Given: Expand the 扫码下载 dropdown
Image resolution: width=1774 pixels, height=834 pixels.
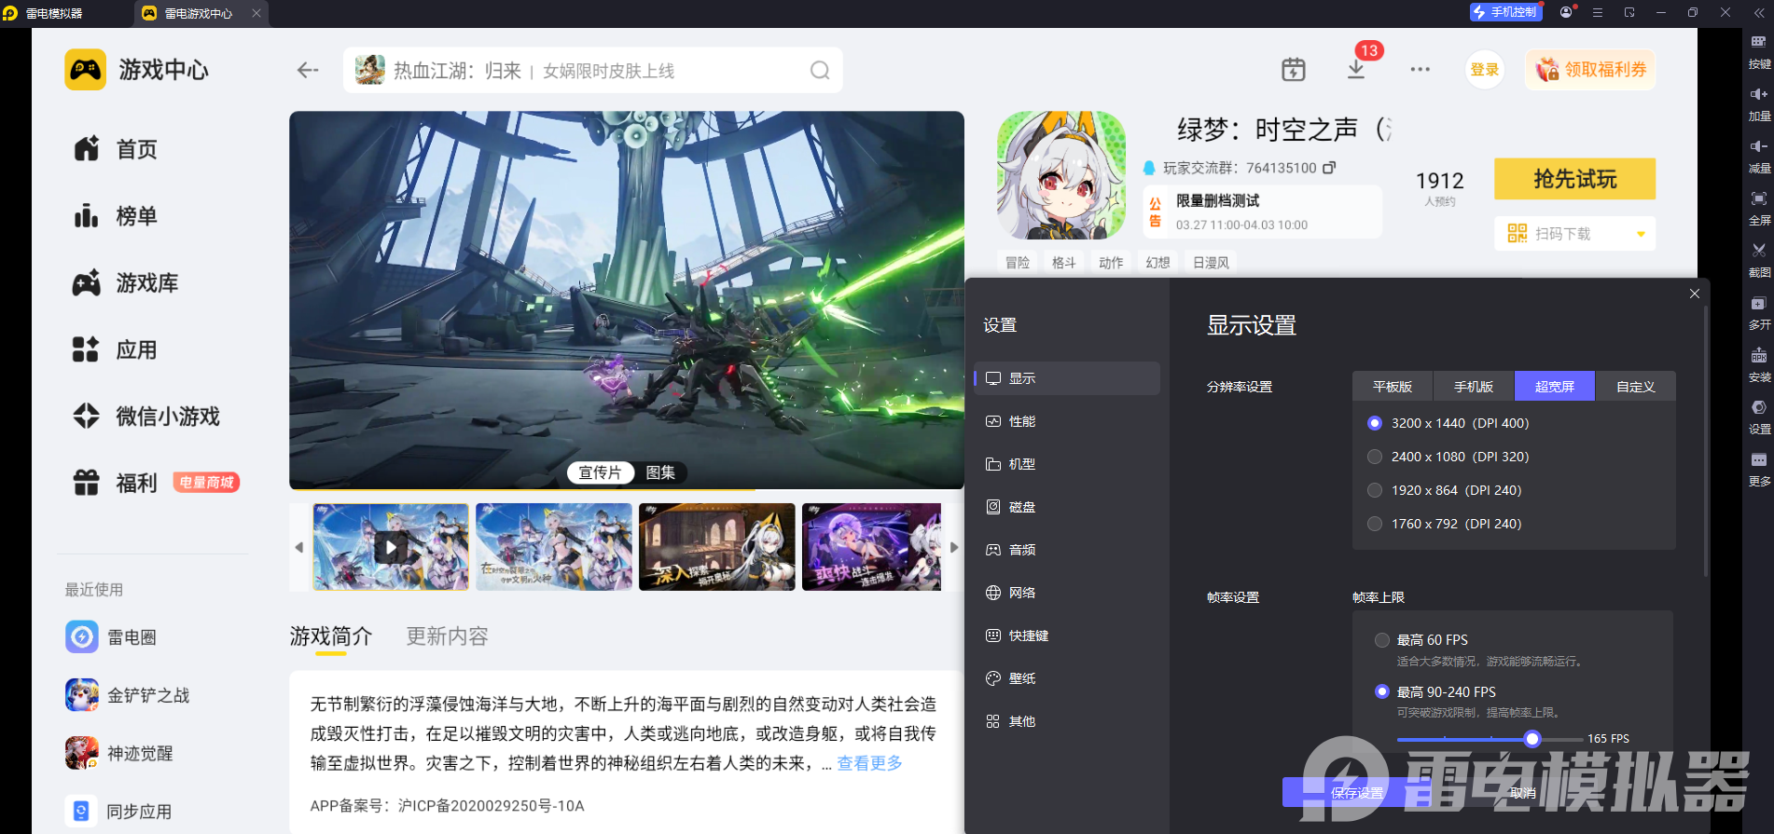Looking at the screenshot, I should (1641, 234).
